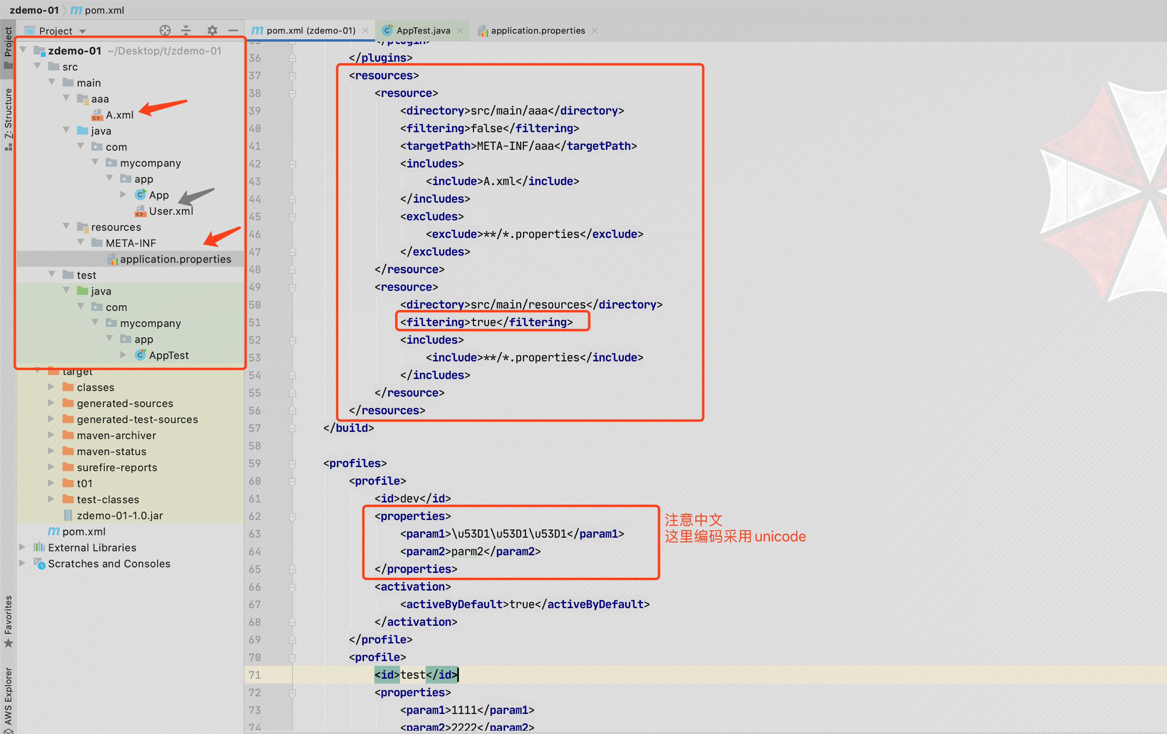
Task: Open the AWS Explorer side panel
Action: click(x=8, y=698)
